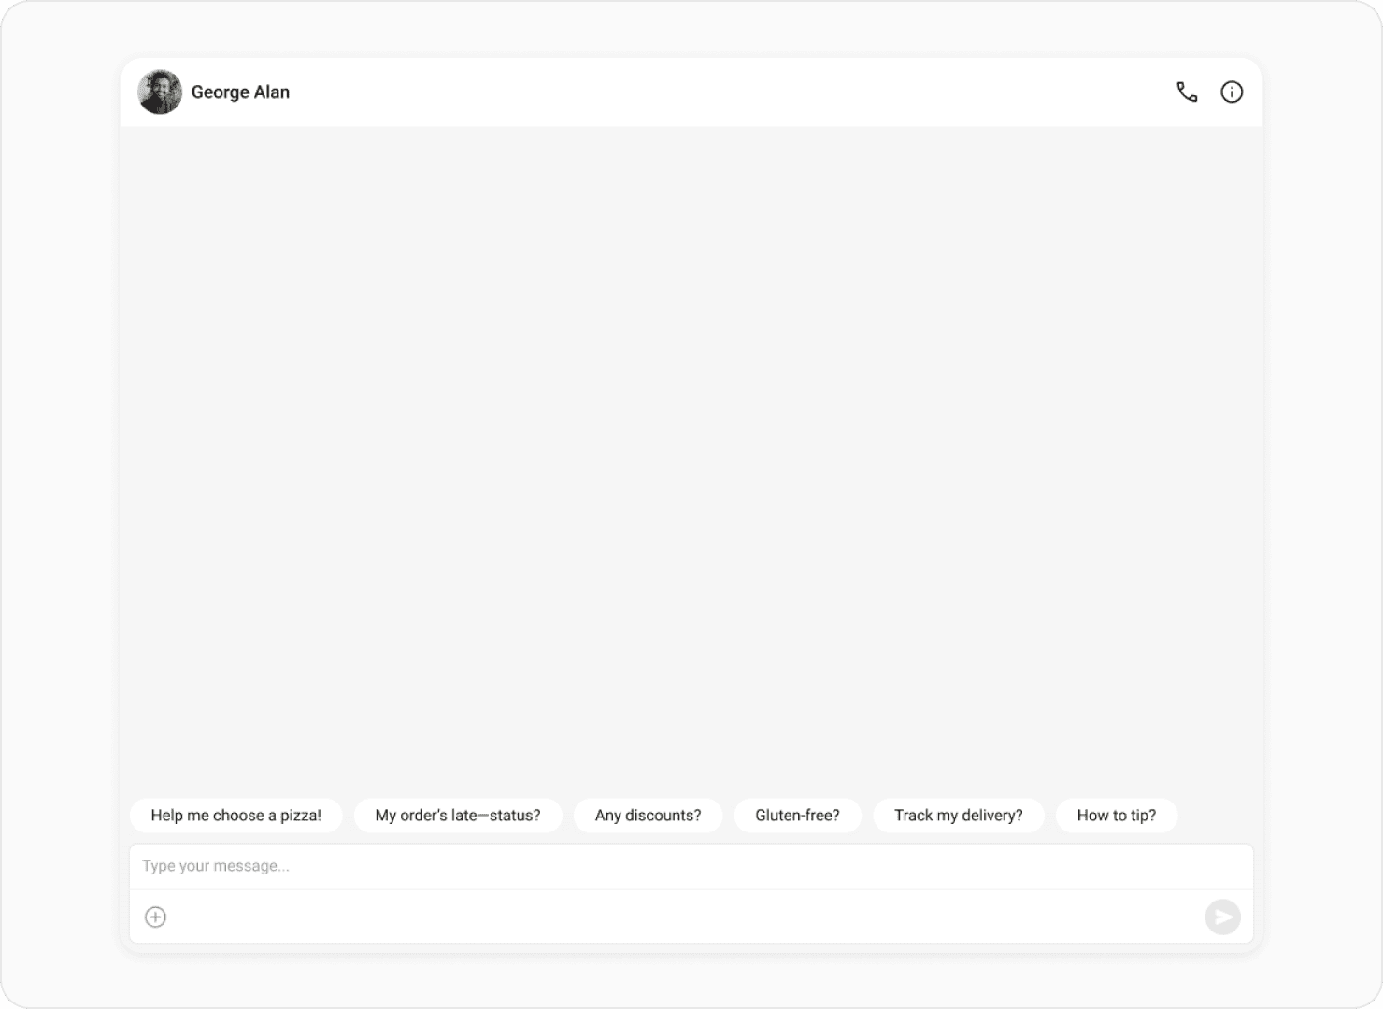Focus the "Type your message..." input field

click(691, 866)
